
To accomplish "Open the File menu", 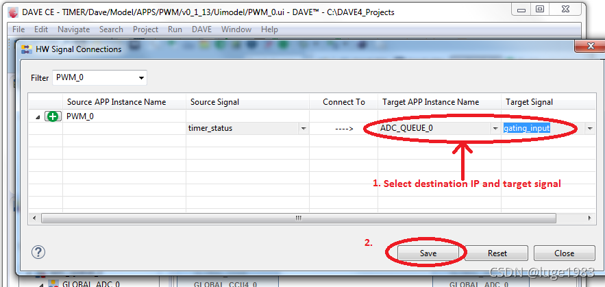I will tap(18, 29).
